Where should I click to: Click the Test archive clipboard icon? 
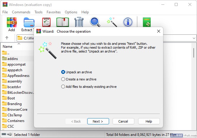pos(46,22)
